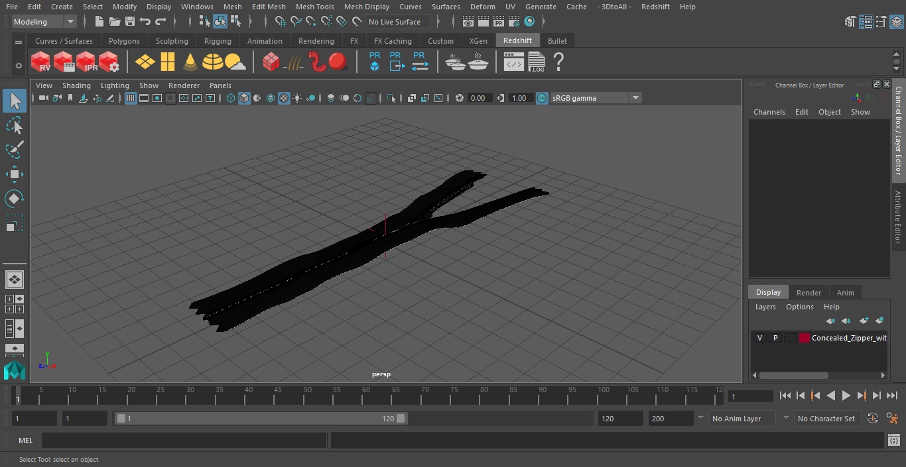Open Render View eye clapboard icon

point(468,22)
